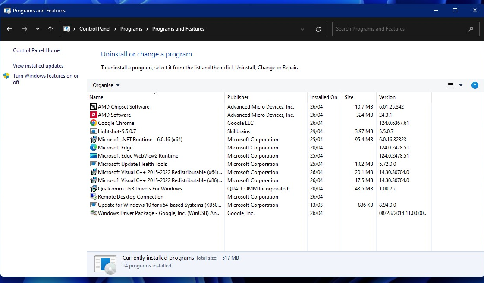
Task: Click the Microsoft .NET Runtime installer icon
Action: (93, 139)
